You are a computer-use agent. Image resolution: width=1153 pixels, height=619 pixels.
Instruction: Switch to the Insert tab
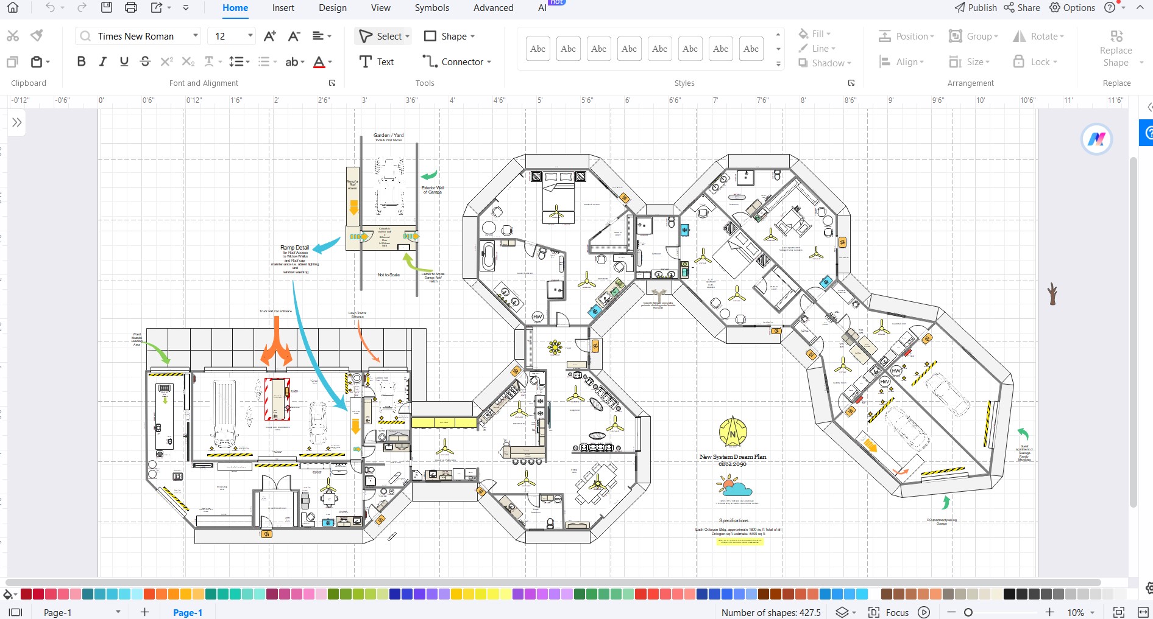point(283,8)
